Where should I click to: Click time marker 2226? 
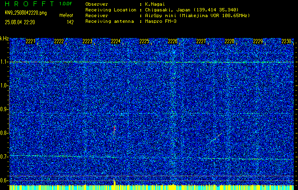172,41
